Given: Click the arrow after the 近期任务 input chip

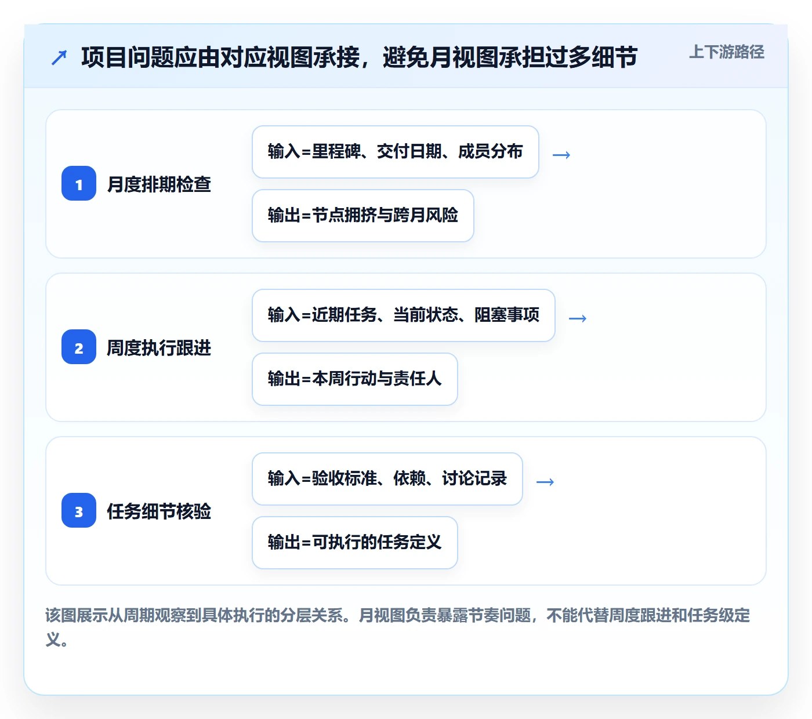Looking at the screenshot, I should click(578, 318).
